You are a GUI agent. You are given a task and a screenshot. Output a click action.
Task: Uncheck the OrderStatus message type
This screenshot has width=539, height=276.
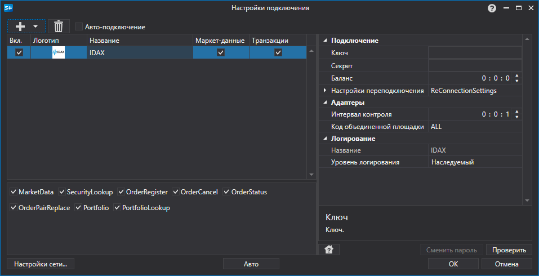coord(226,192)
